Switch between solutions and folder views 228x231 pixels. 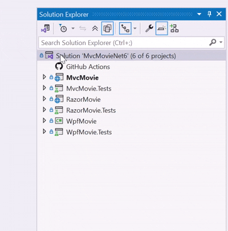pyautogui.click(x=46, y=28)
